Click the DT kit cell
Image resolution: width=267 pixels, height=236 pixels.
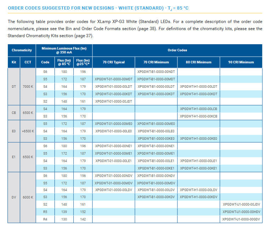pos(14,87)
